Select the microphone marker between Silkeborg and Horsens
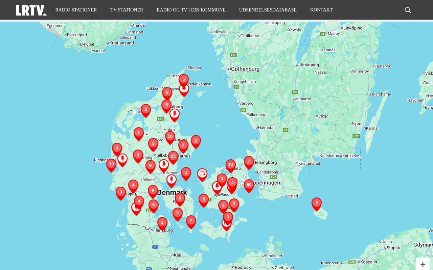 (x=164, y=166)
